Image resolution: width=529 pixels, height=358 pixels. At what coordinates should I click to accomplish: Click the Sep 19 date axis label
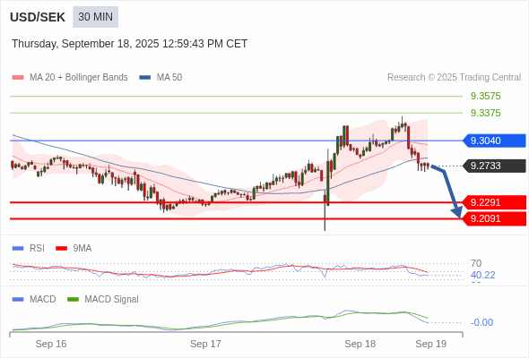point(431,344)
